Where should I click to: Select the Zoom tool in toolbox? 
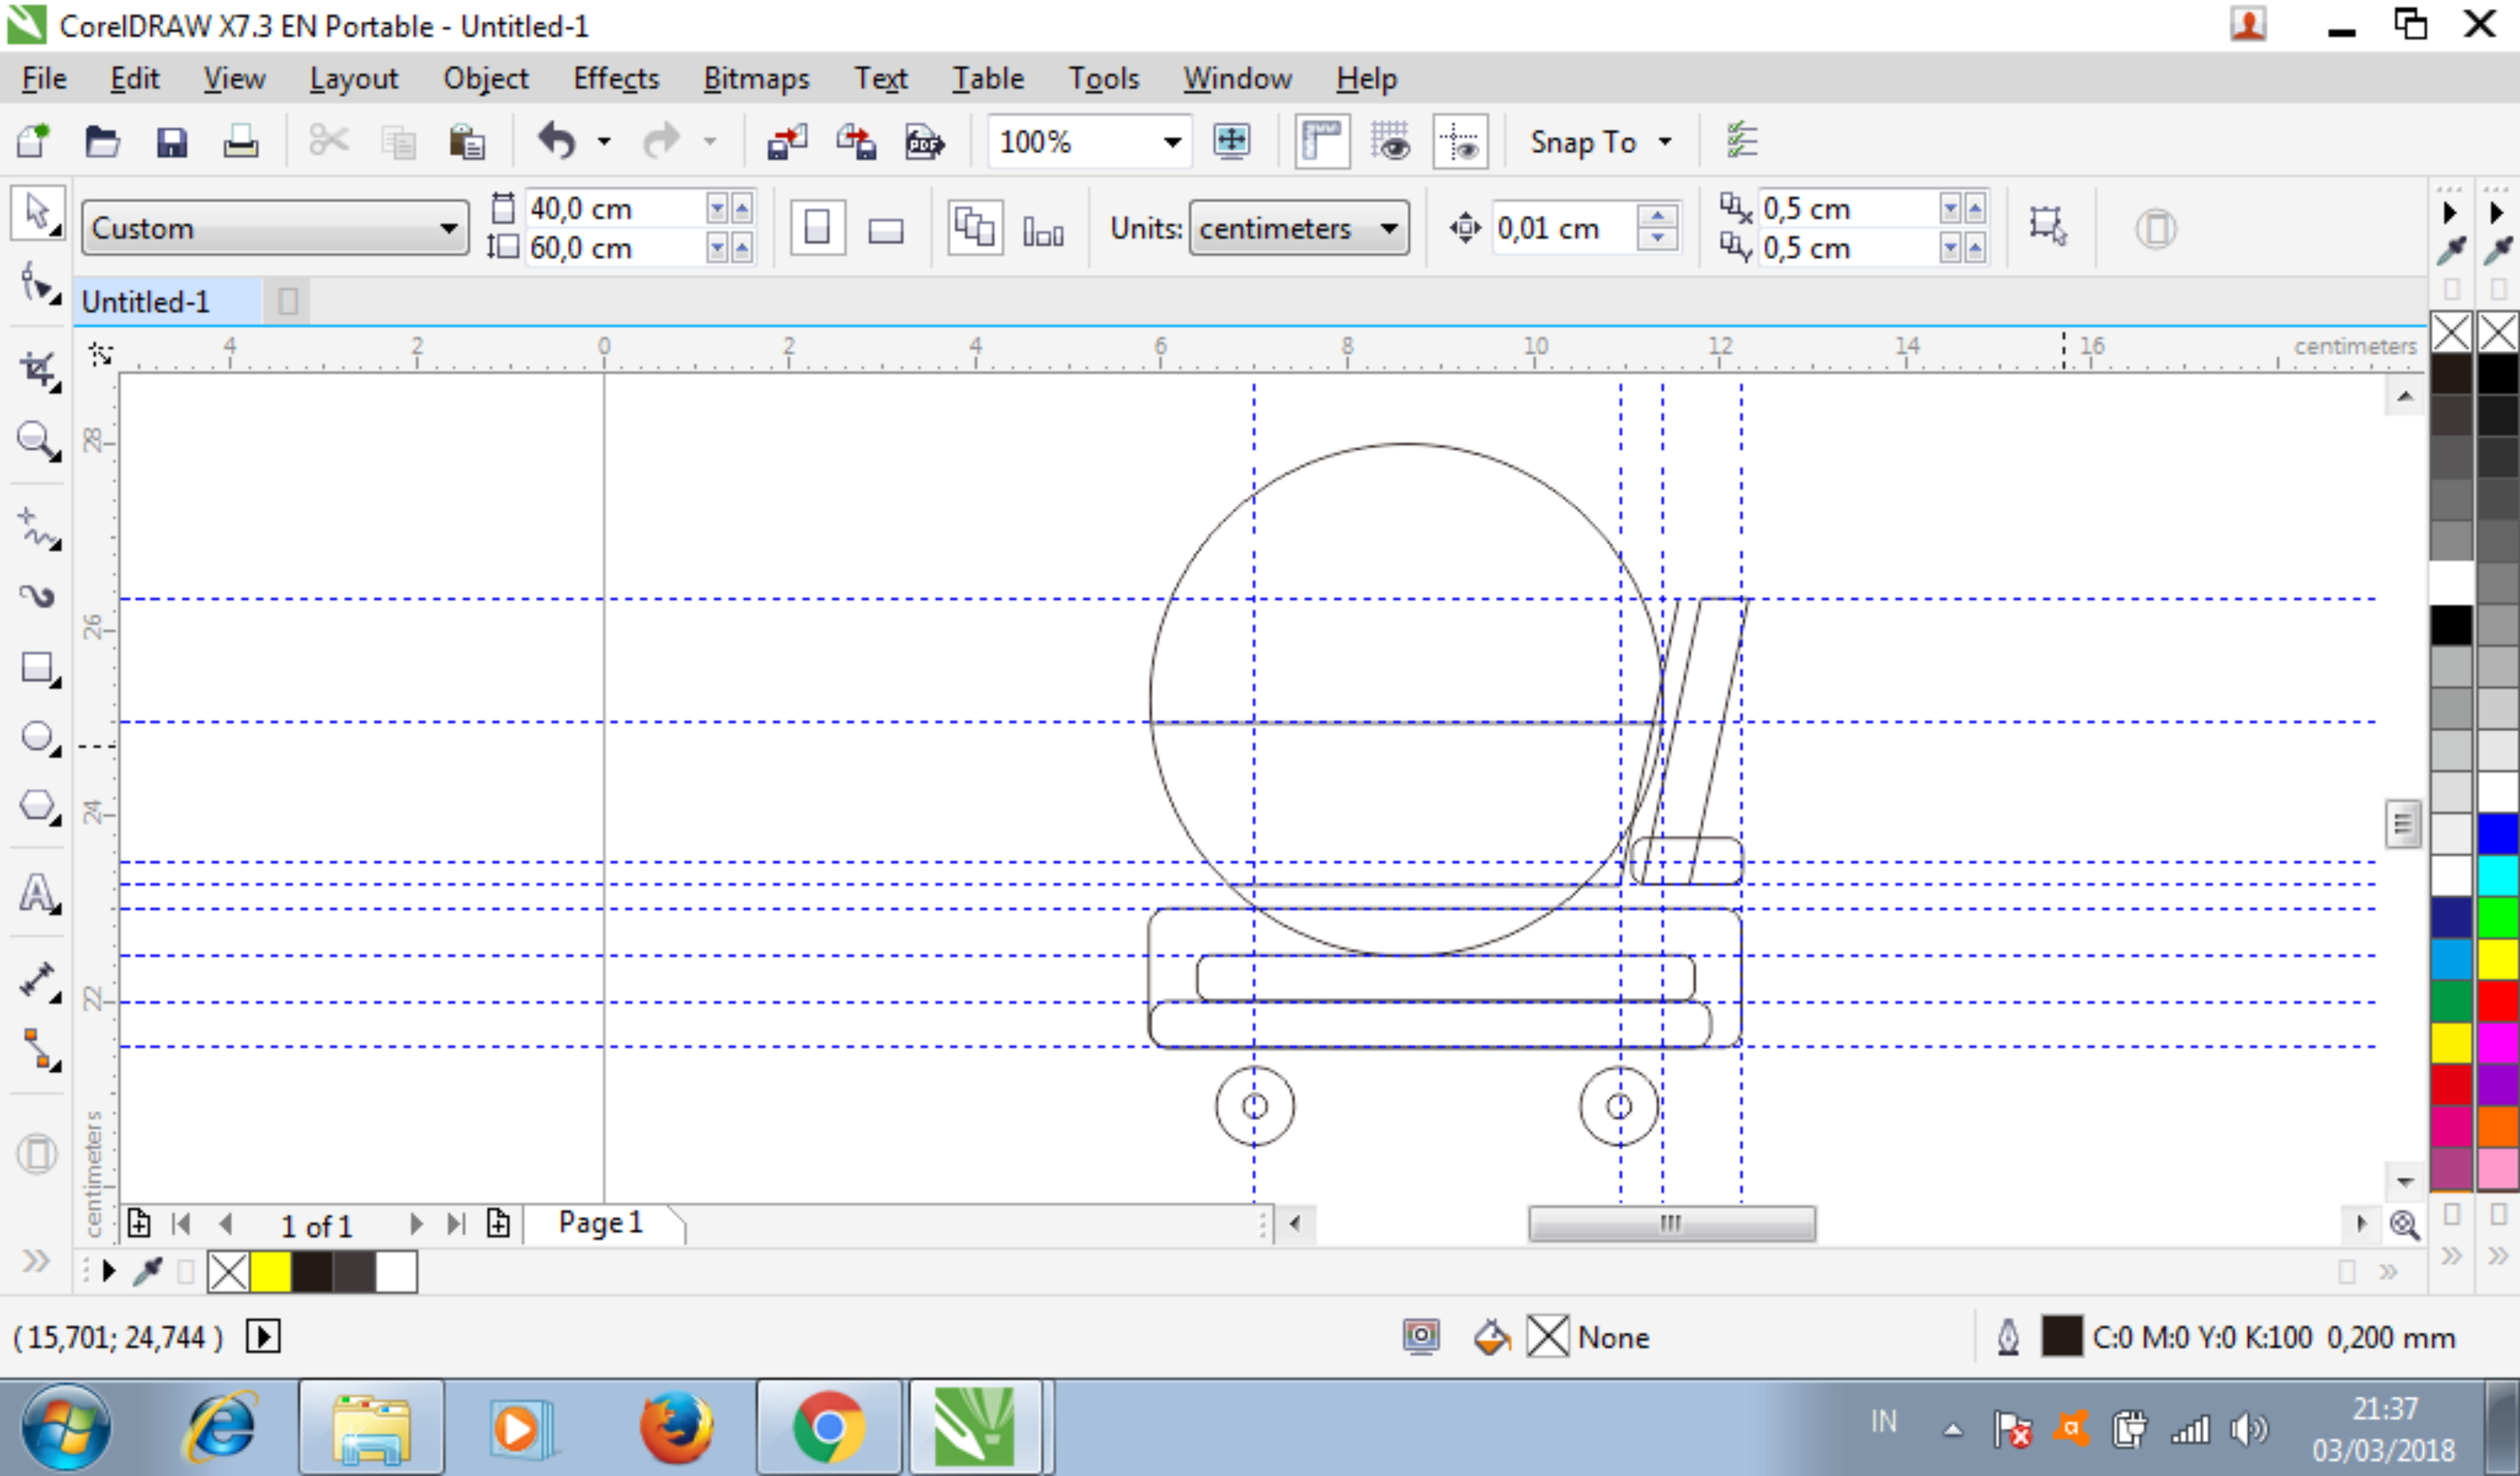click(x=36, y=439)
